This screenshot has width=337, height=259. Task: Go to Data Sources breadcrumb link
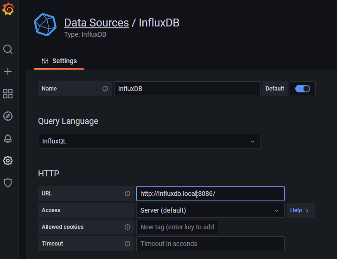pyautogui.click(x=96, y=23)
